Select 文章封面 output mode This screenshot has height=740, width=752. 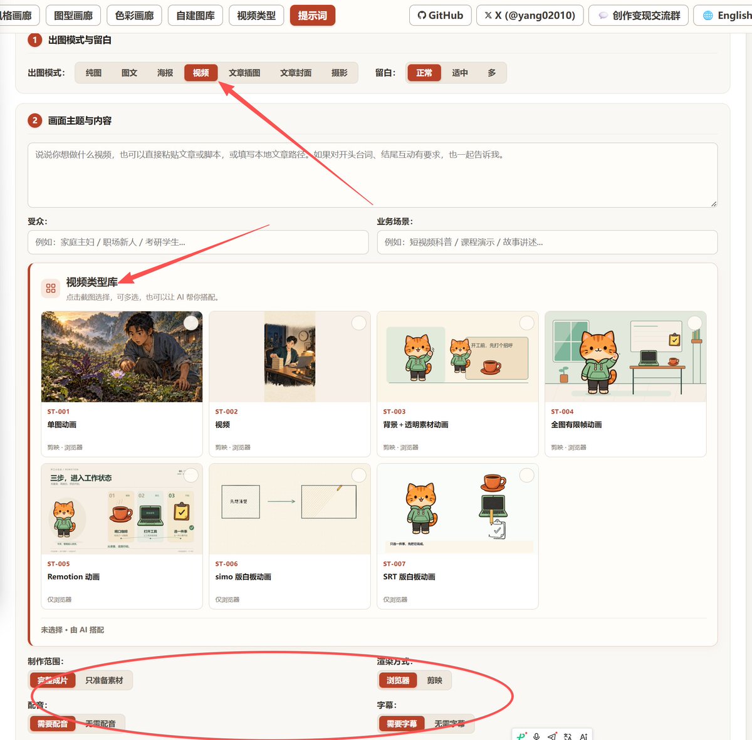296,73
